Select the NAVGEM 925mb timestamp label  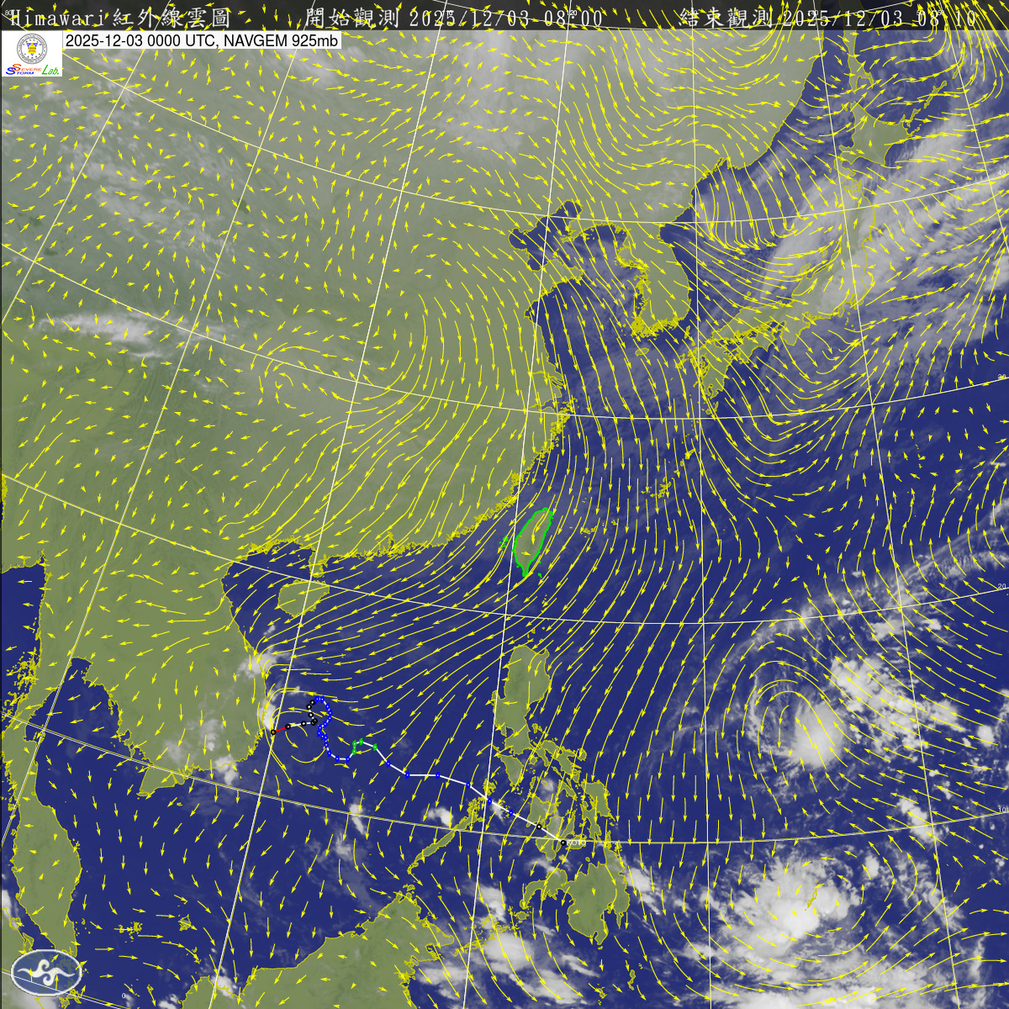coord(202,41)
